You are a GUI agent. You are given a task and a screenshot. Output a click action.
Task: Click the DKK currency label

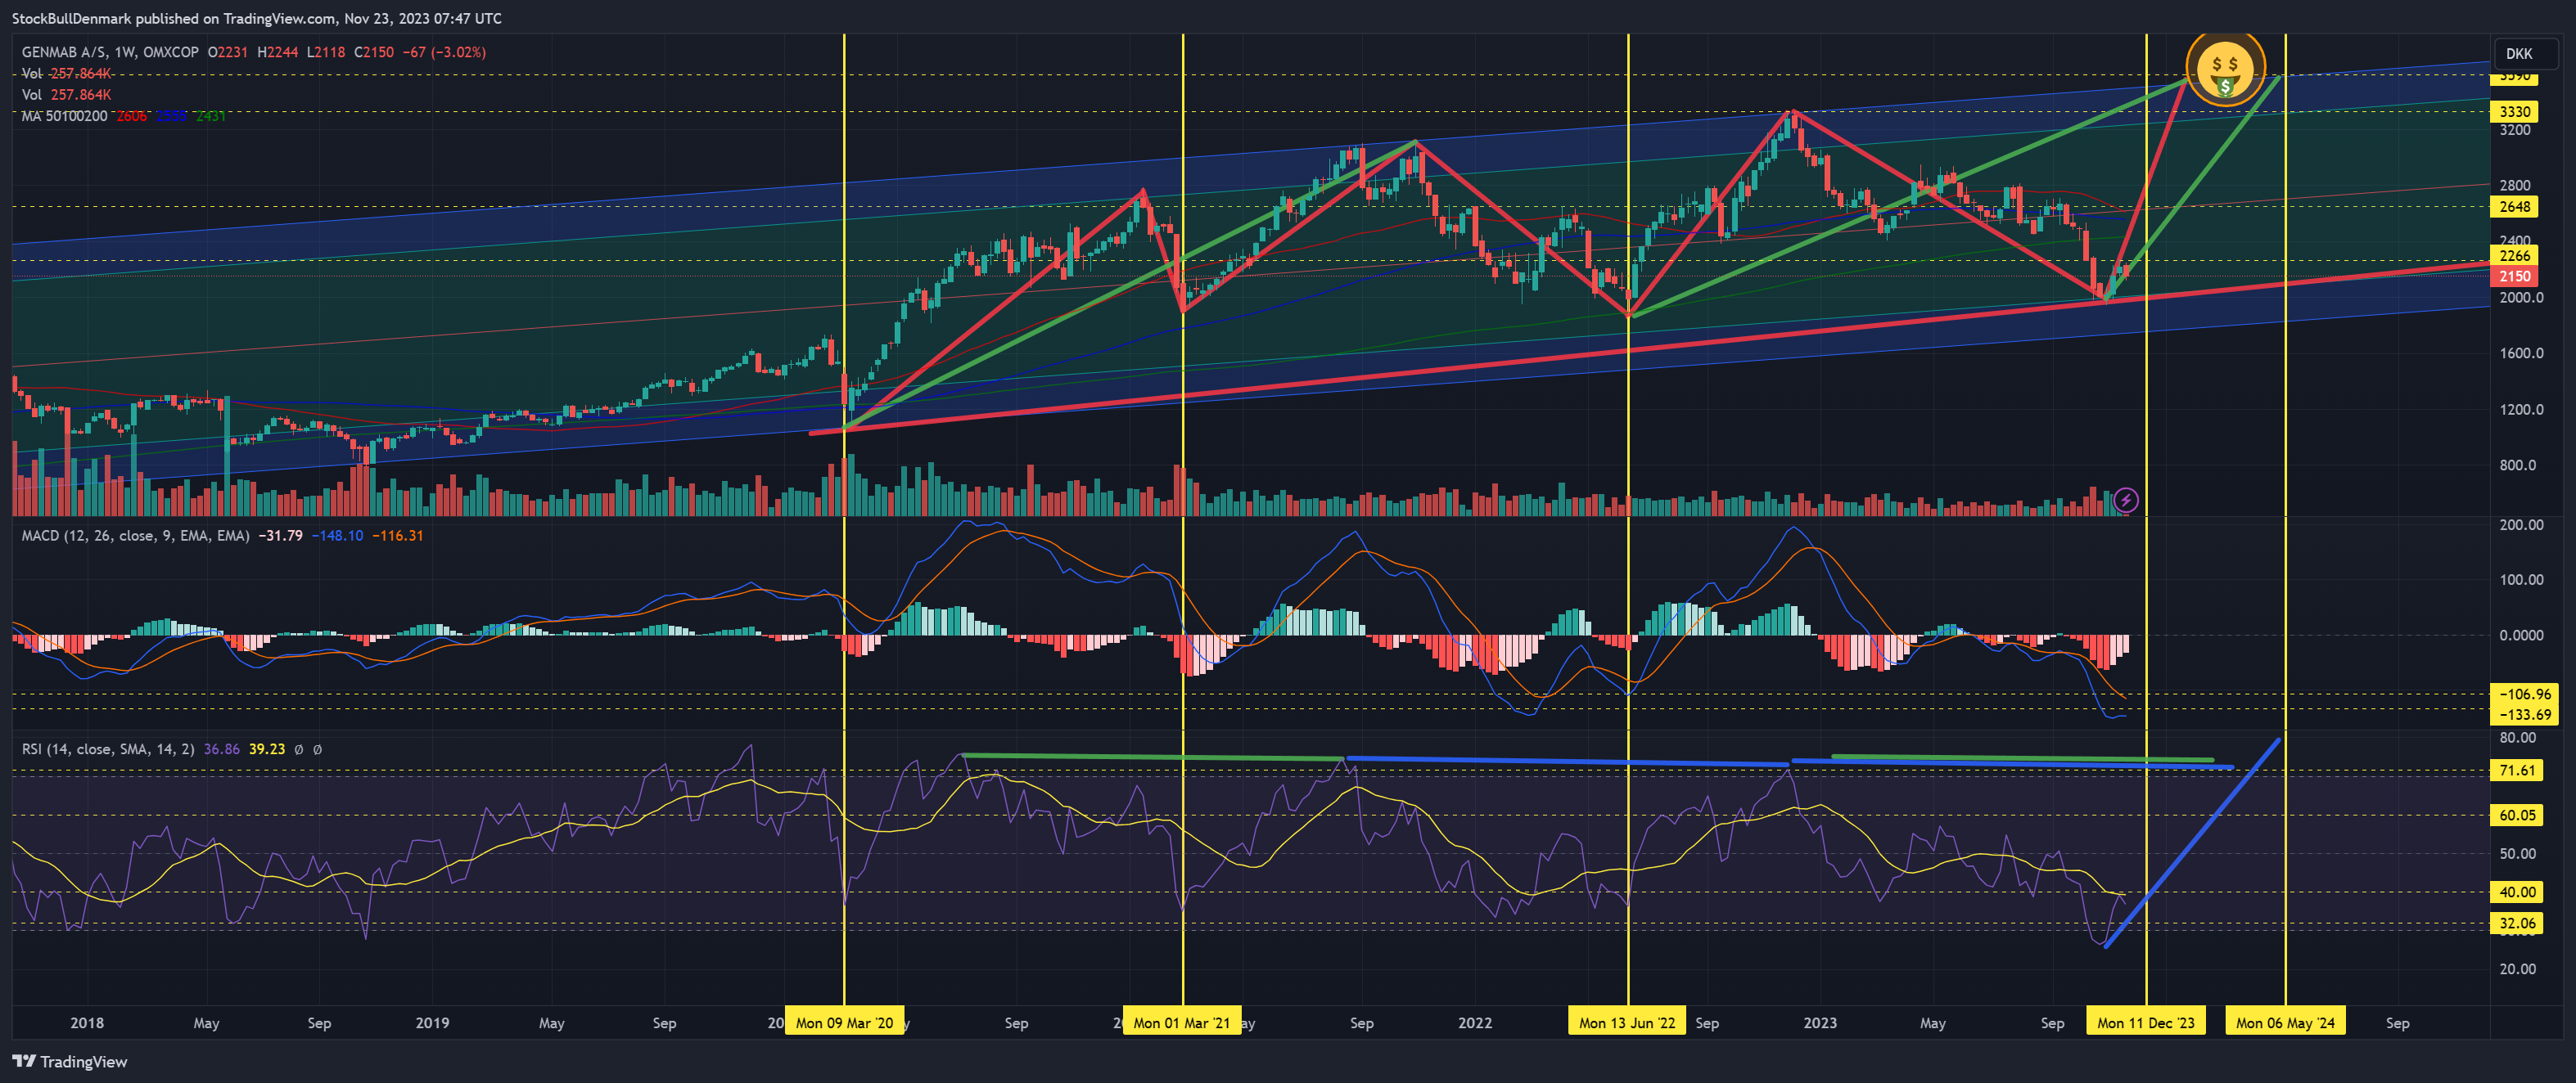(2519, 54)
